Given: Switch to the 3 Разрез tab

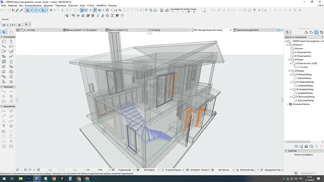Looking at the screenshot, I should pyautogui.click(x=156, y=30).
